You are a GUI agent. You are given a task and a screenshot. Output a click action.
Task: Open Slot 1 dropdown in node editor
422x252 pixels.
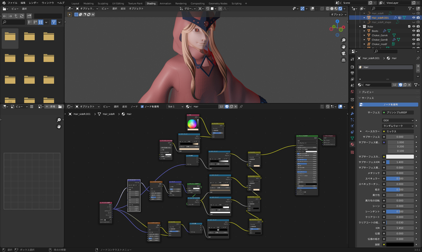coord(175,107)
